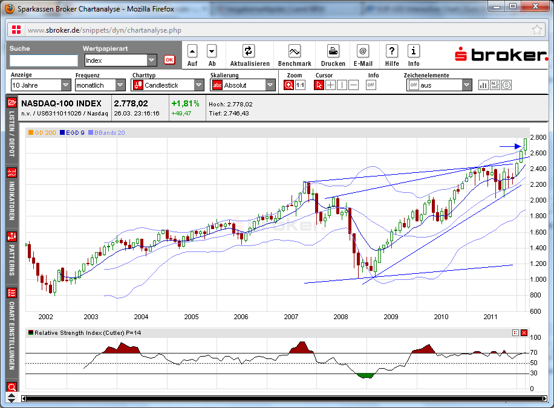The image size is (554, 408).
Task: Click the Tief: 2.746,43 text
Action: pos(229,114)
